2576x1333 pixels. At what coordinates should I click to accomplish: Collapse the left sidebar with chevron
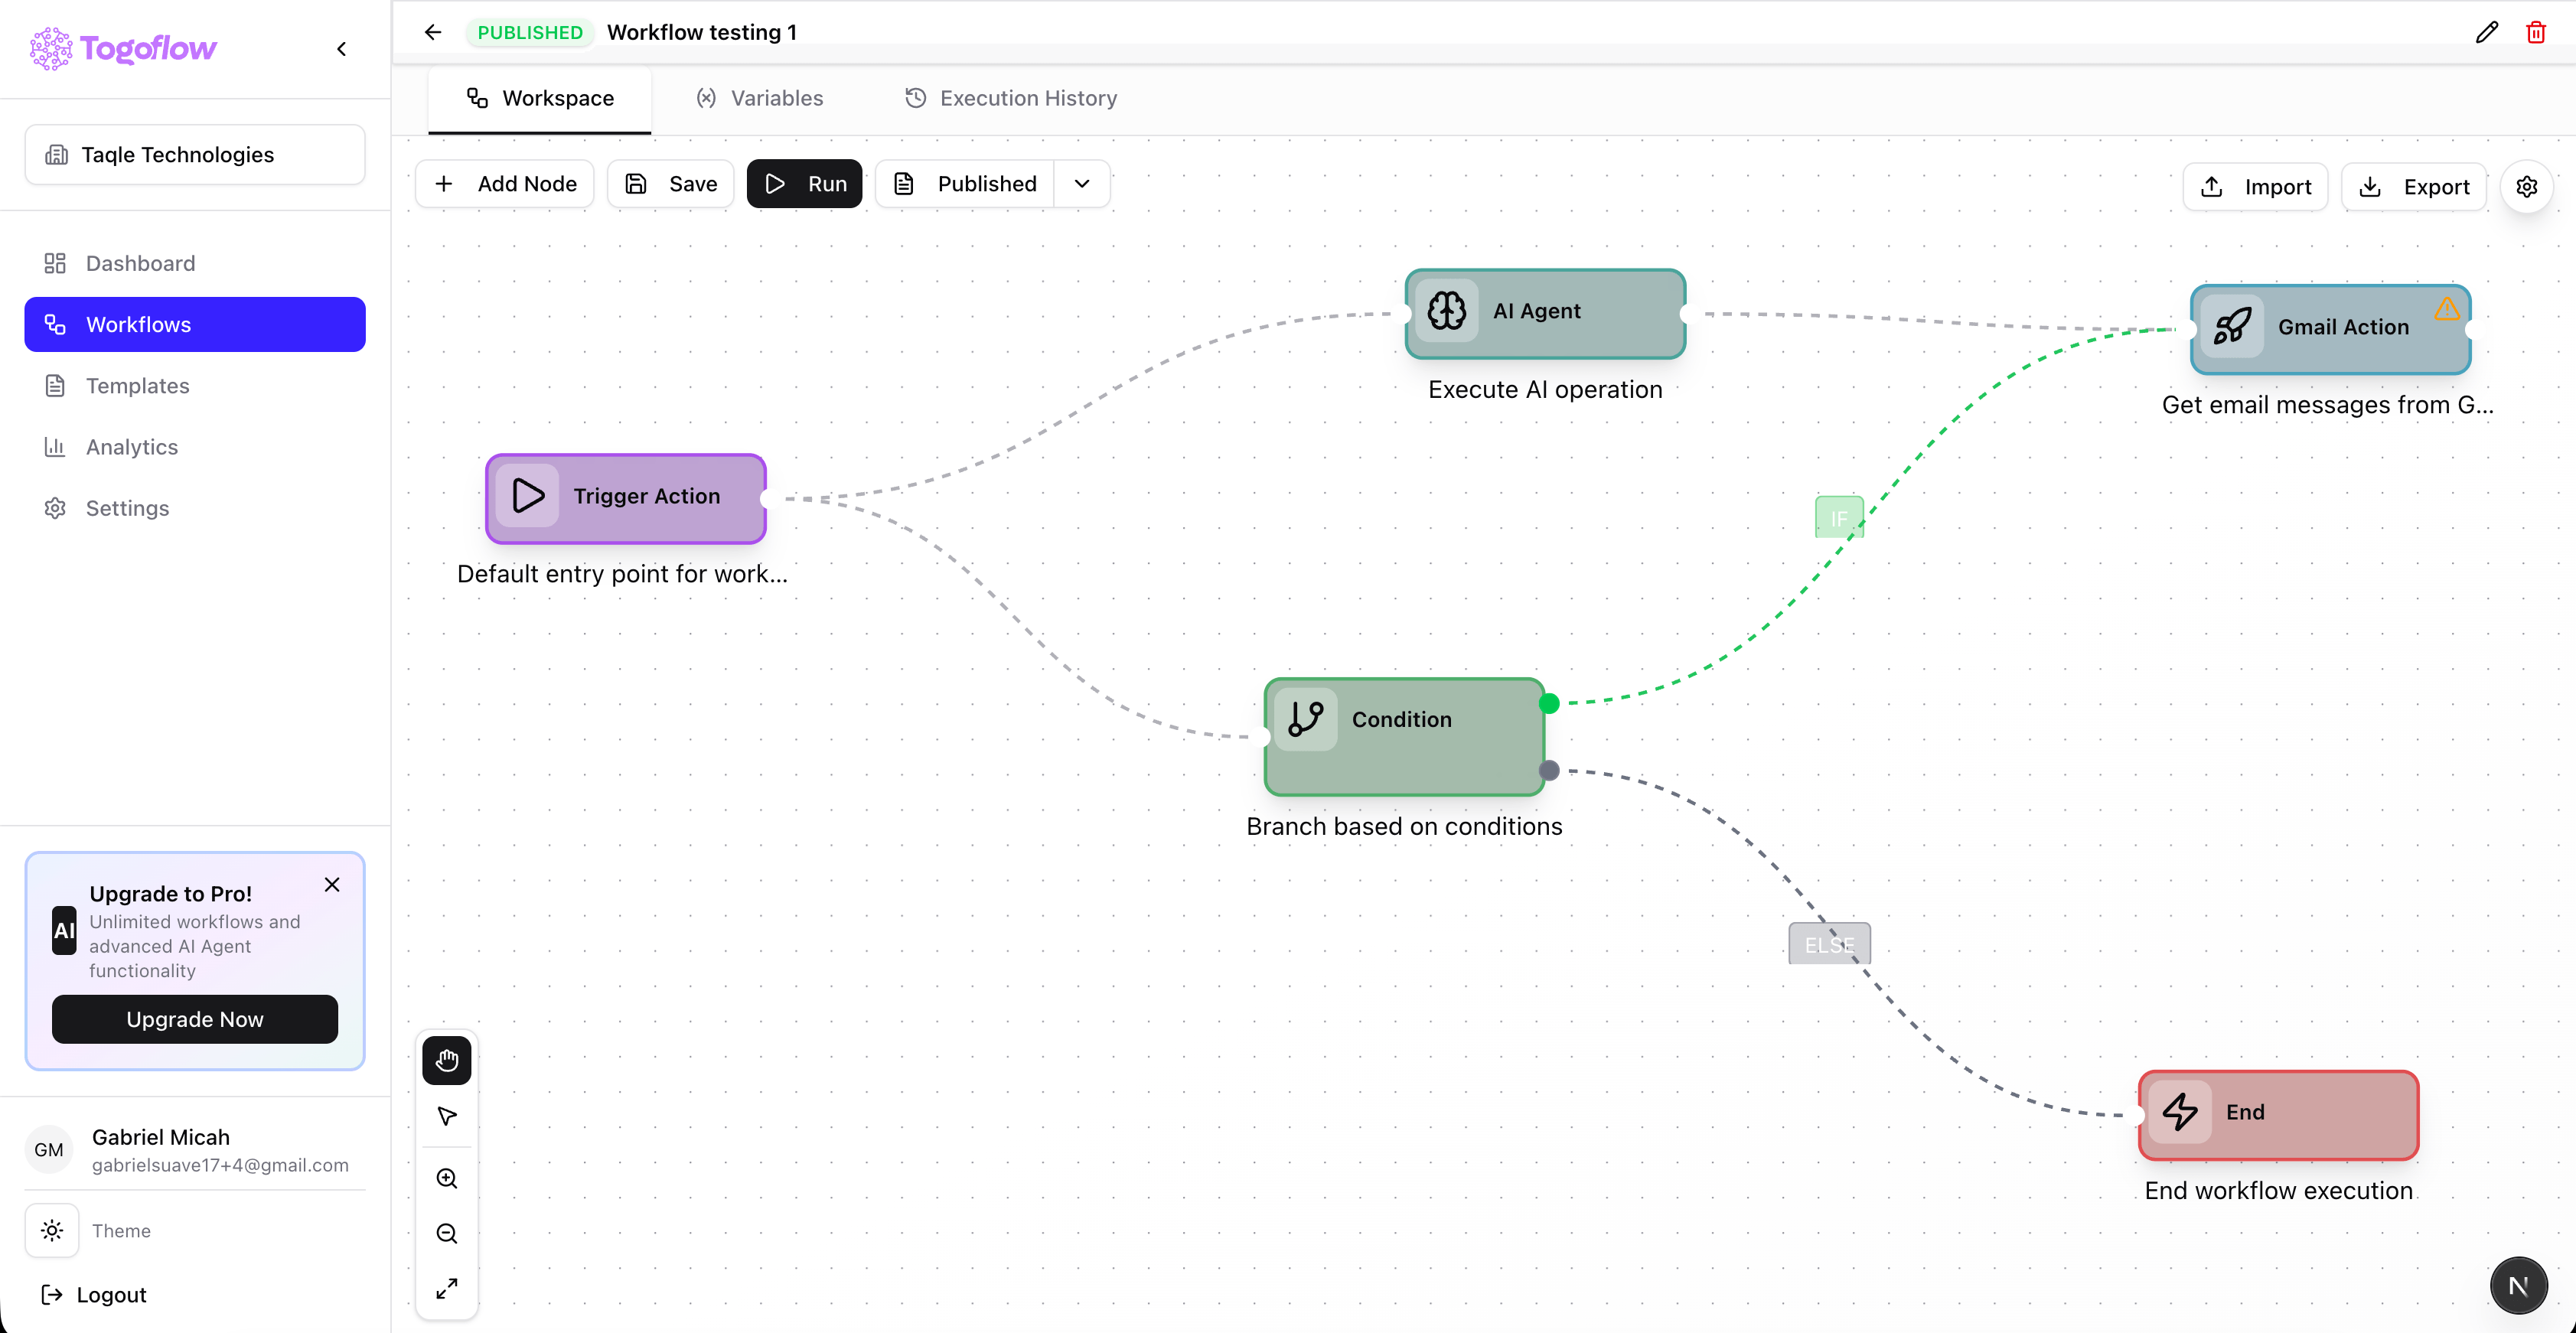(x=341, y=48)
